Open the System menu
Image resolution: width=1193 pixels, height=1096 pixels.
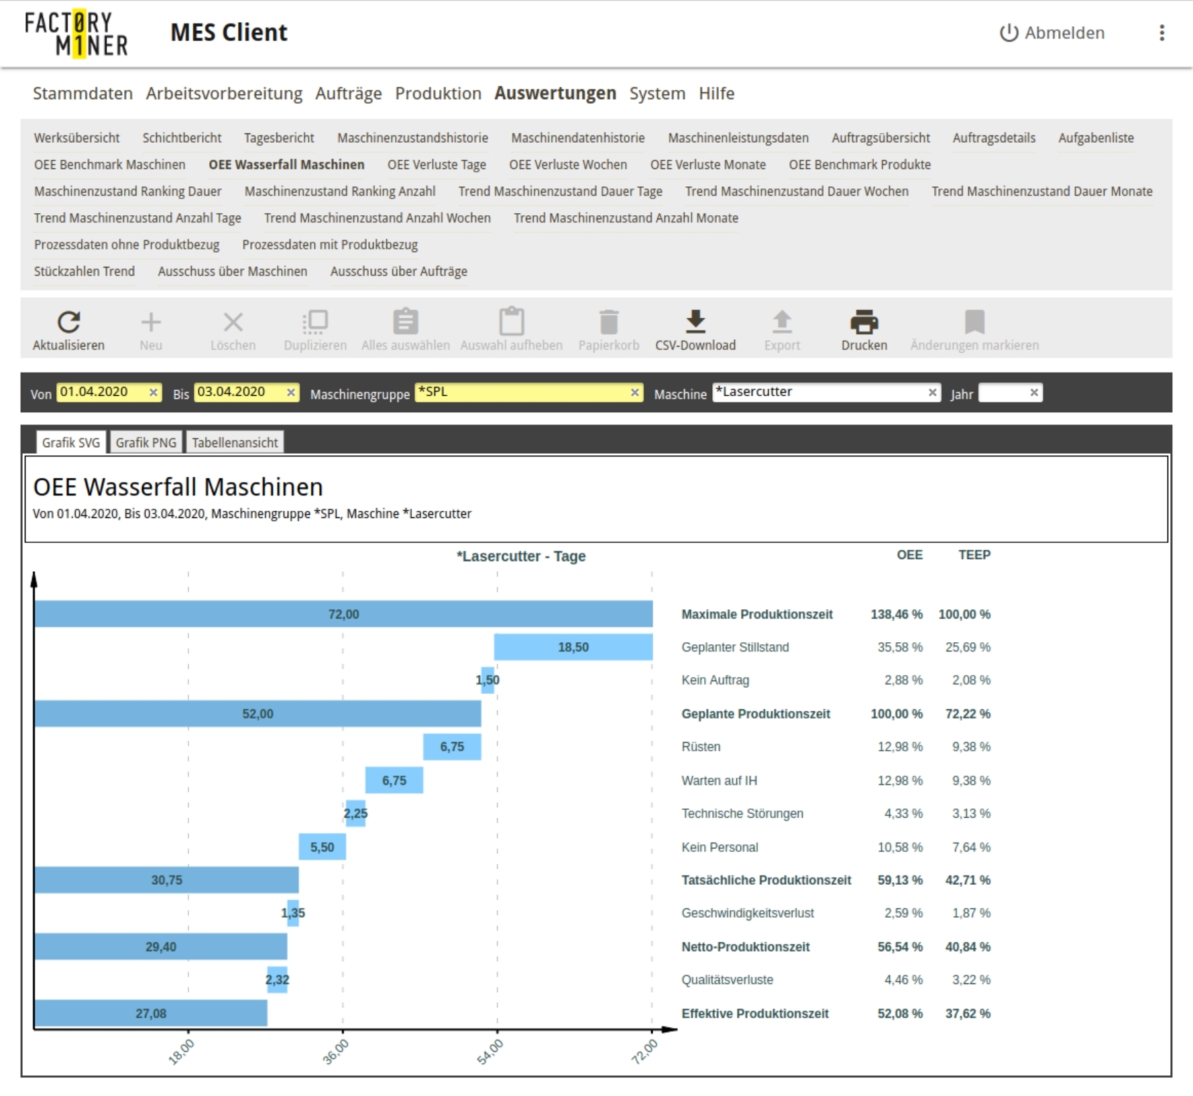[657, 93]
